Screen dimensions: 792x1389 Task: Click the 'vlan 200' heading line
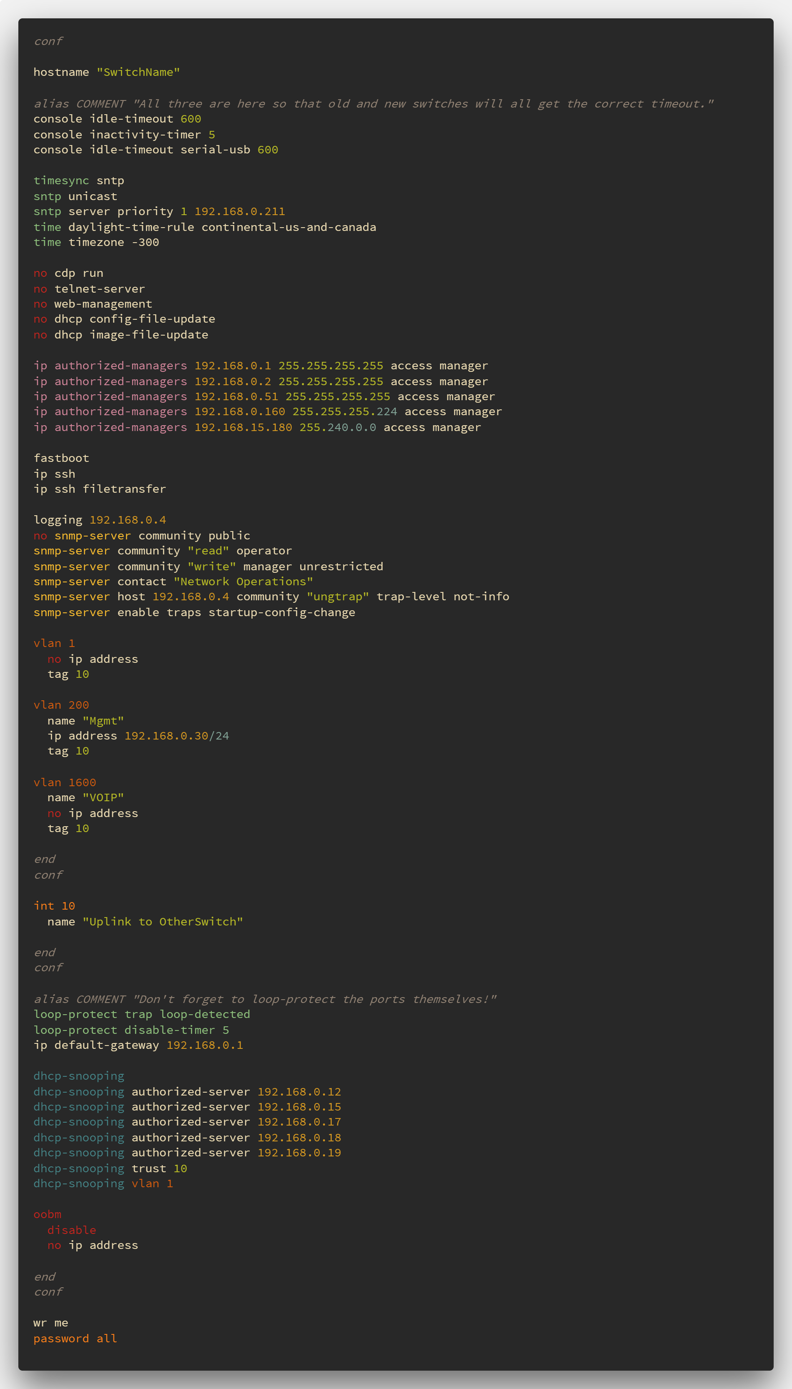coord(61,705)
